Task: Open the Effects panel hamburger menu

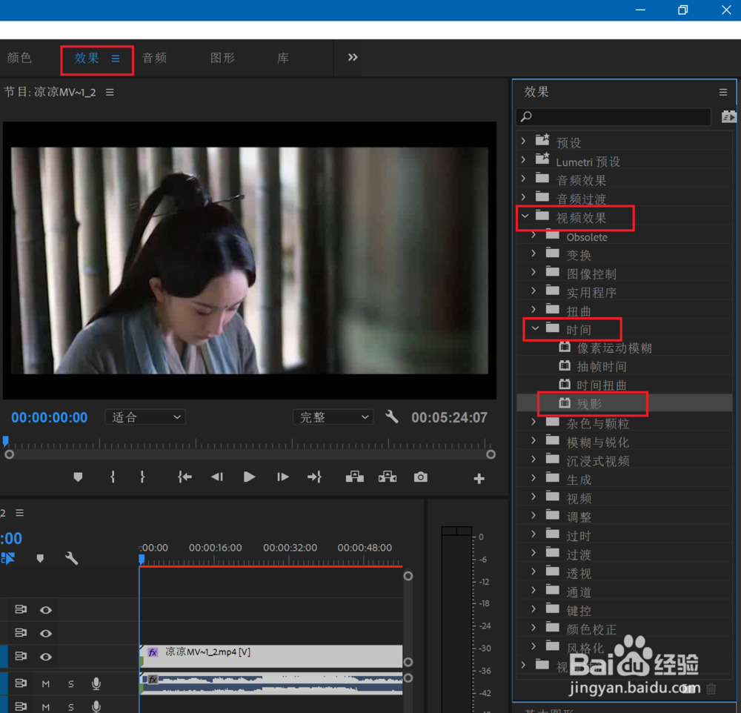Action: 722,92
